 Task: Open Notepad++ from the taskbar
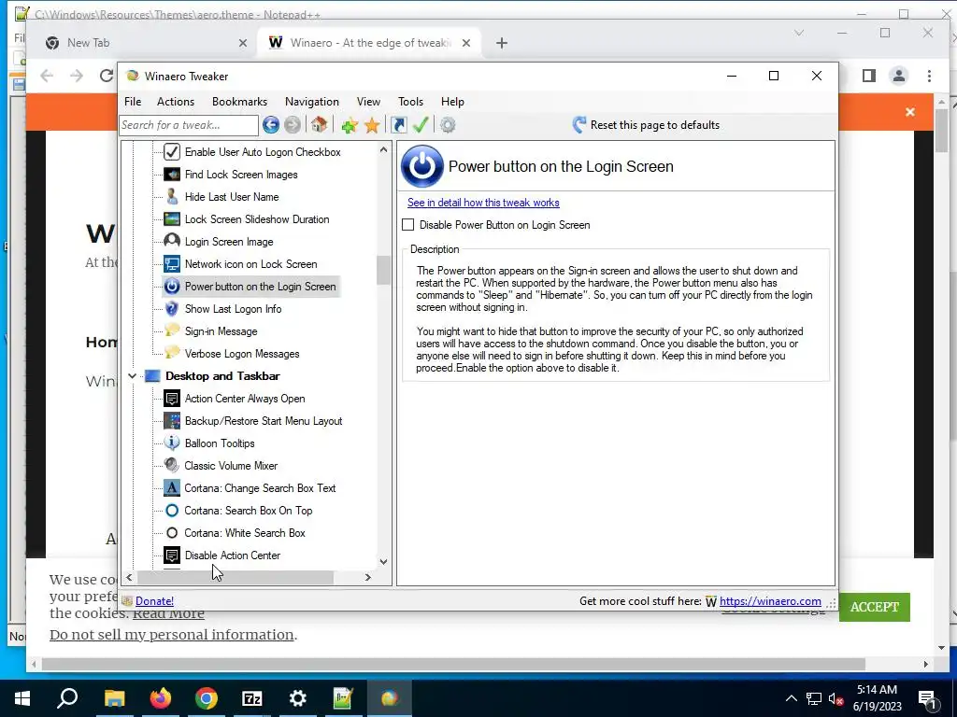click(343, 698)
